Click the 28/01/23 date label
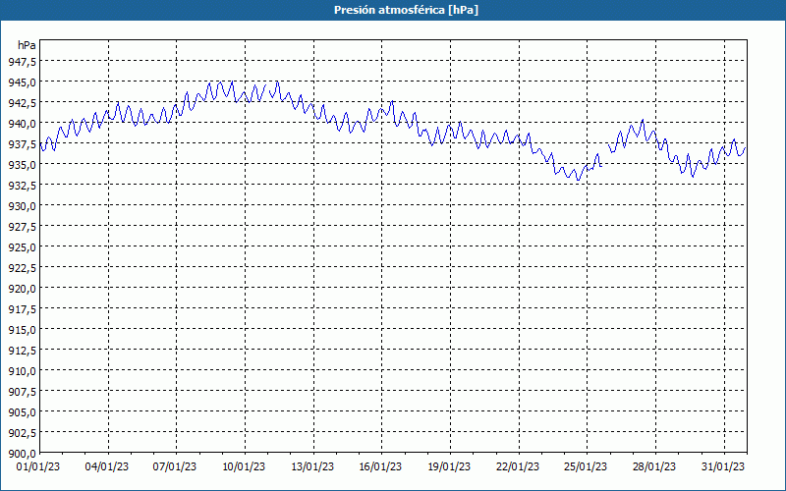Viewport: 786px width, 491px height. coord(654,466)
